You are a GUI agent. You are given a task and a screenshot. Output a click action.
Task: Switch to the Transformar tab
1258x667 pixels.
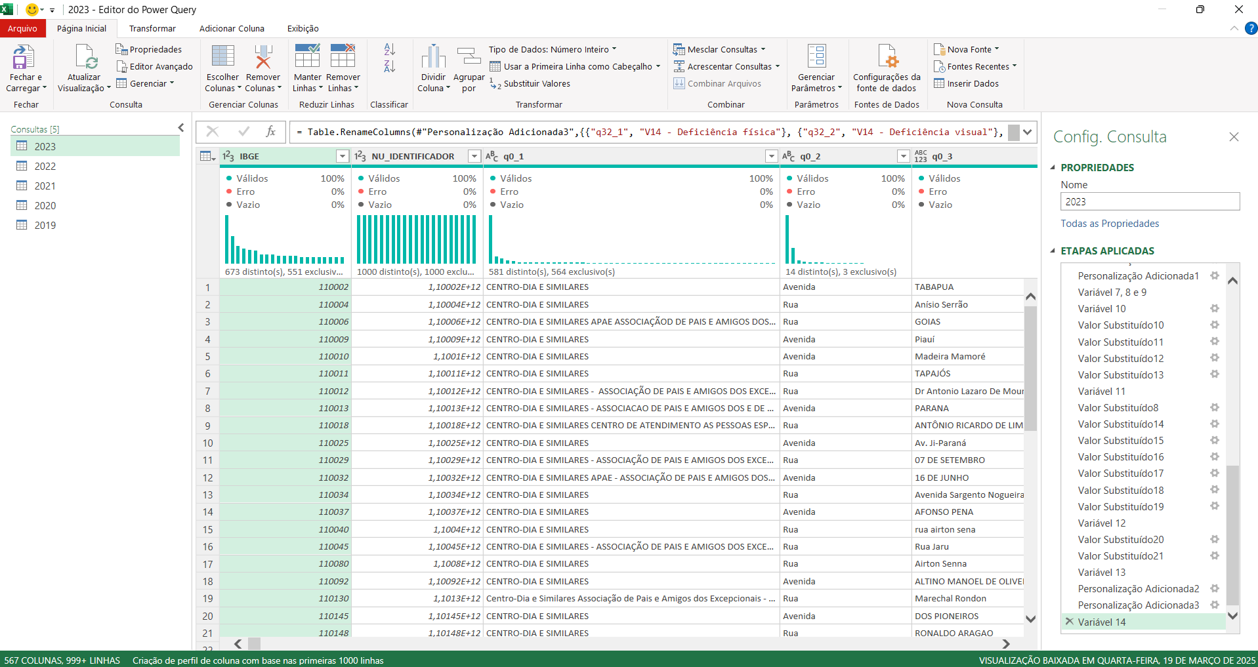click(152, 28)
